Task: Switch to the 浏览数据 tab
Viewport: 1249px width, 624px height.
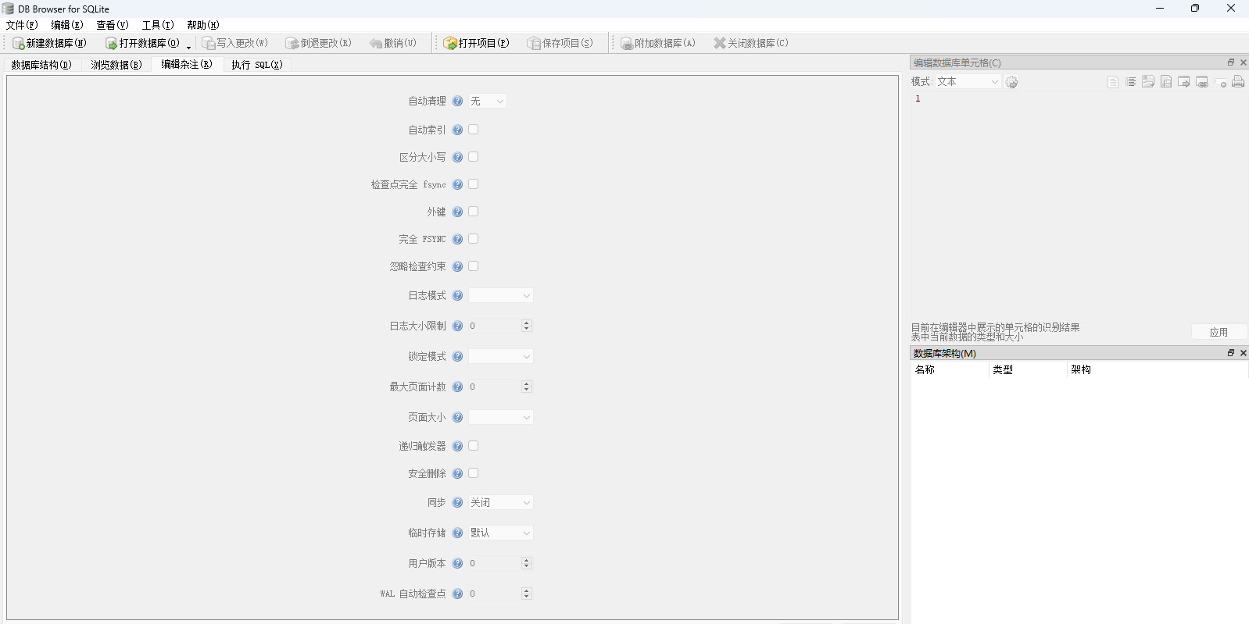Action: [116, 65]
